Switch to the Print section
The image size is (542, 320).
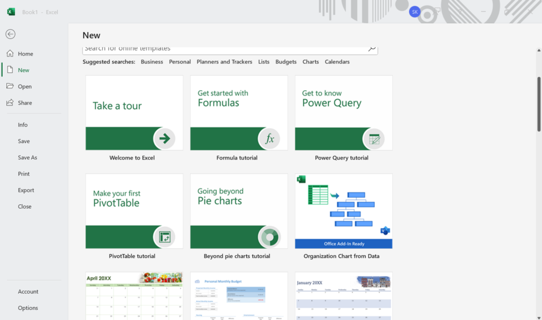[23, 173]
